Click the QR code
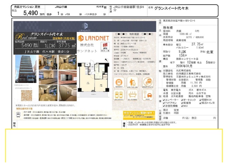 pos(27,95)
